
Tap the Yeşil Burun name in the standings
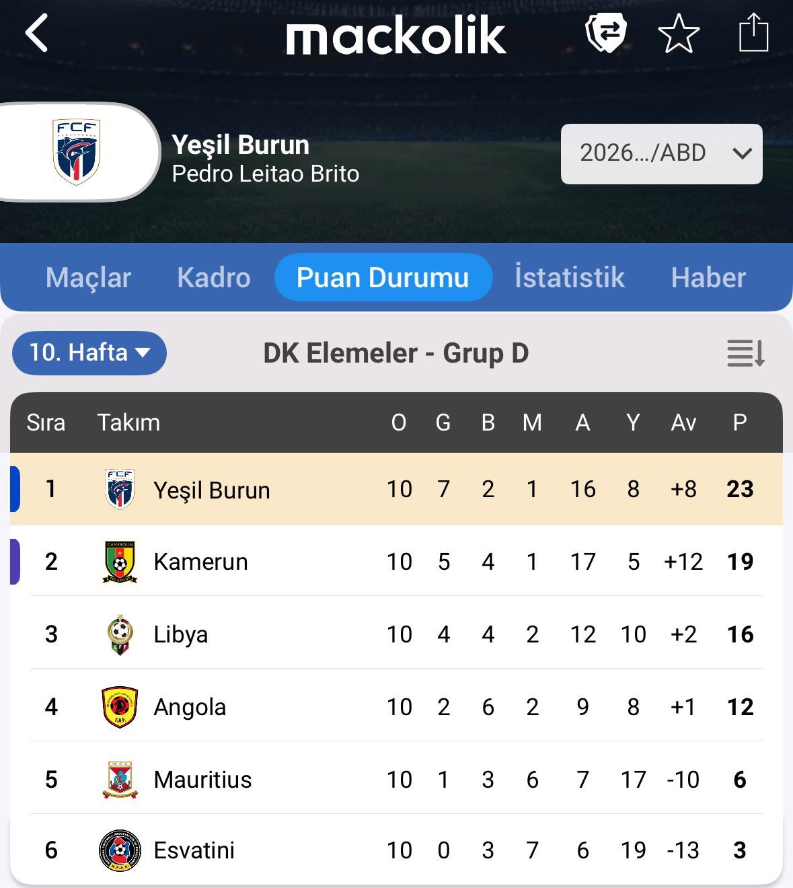point(211,490)
